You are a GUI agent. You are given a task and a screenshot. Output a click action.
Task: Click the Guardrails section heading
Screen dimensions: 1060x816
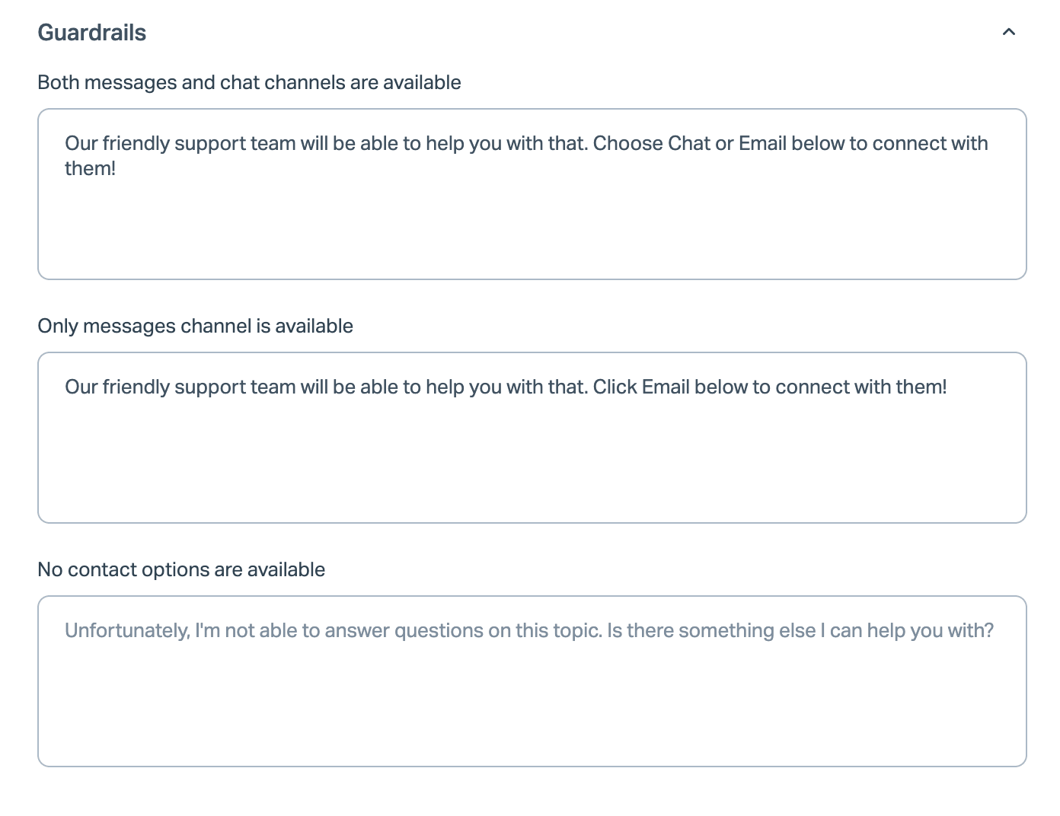point(91,33)
